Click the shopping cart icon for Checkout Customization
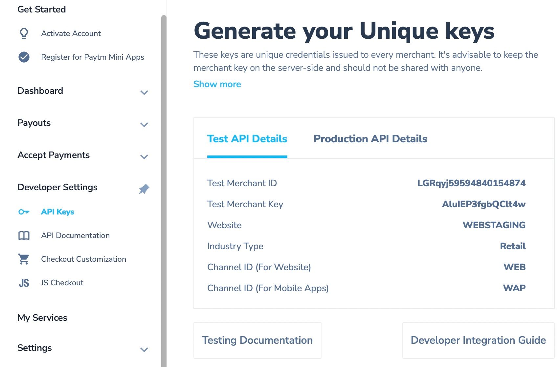Viewport: 559px width, 367px height. 24,259
